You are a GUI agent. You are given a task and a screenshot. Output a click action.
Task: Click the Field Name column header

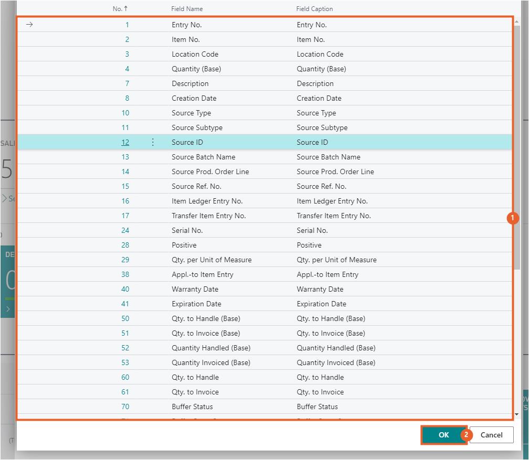pos(187,9)
